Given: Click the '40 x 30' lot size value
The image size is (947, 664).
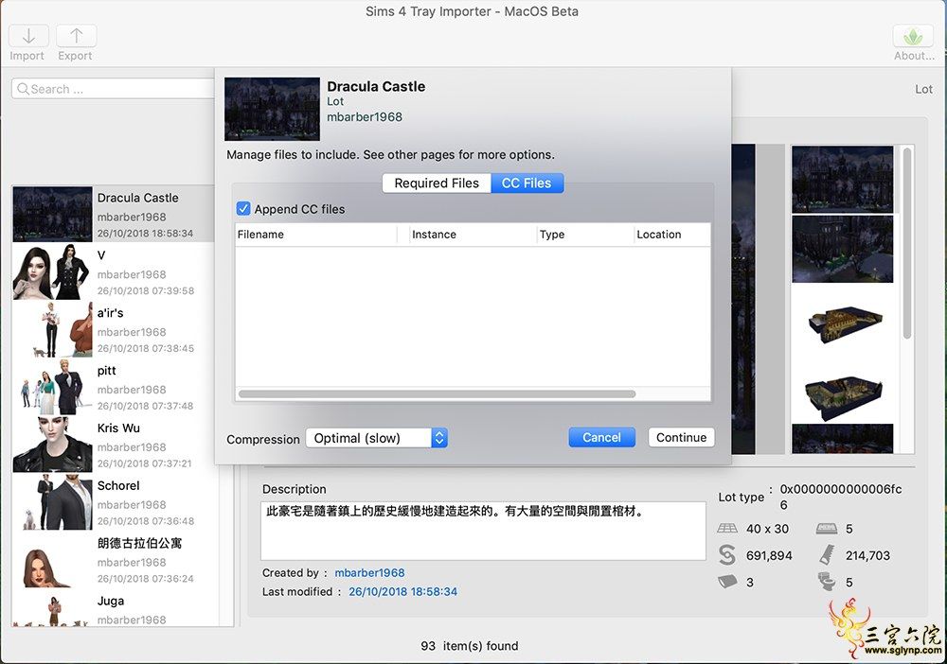Looking at the screenshot, I should coord(767,529).
